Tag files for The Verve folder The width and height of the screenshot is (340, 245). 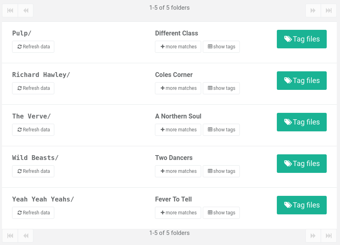302,122
